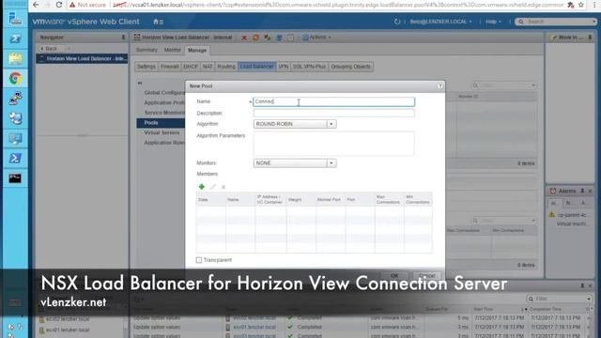Click the vSphere home icon
601x338 pixels.
tap(156, 22)
